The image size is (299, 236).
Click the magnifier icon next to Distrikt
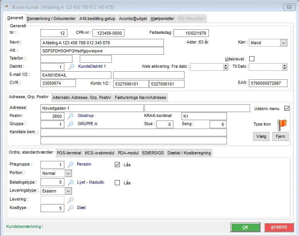coord(71,67)
